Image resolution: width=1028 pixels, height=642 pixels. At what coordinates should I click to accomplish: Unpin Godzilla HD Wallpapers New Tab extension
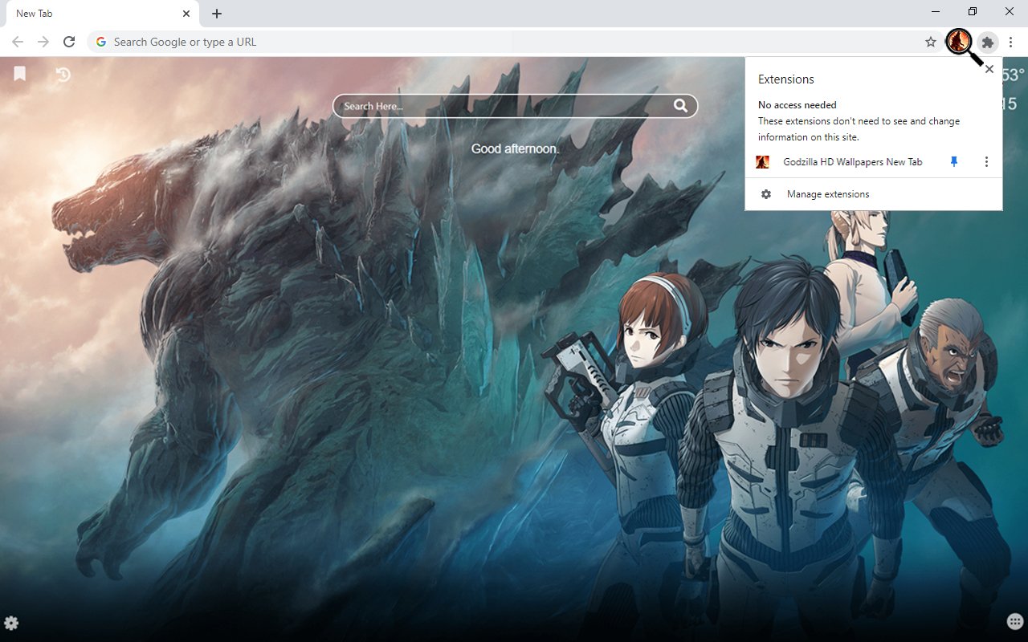(x=954, y=162)
